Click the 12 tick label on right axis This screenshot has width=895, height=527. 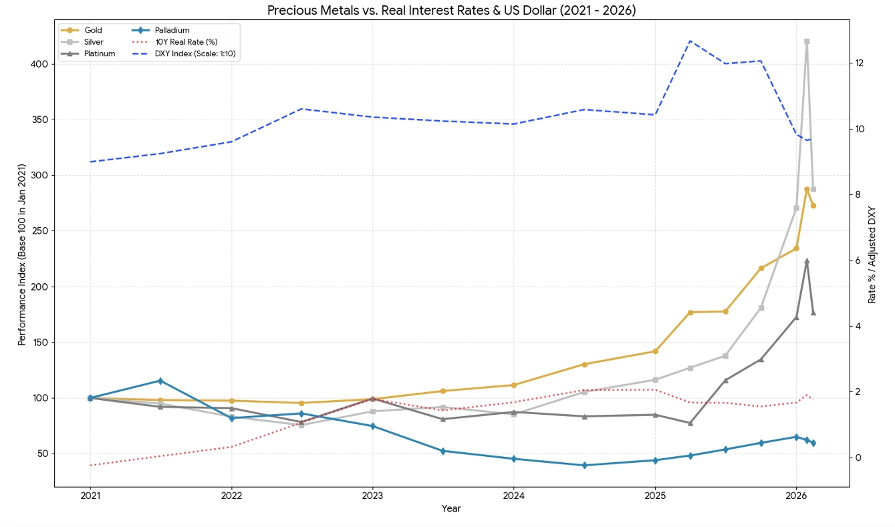click(860, 63)
